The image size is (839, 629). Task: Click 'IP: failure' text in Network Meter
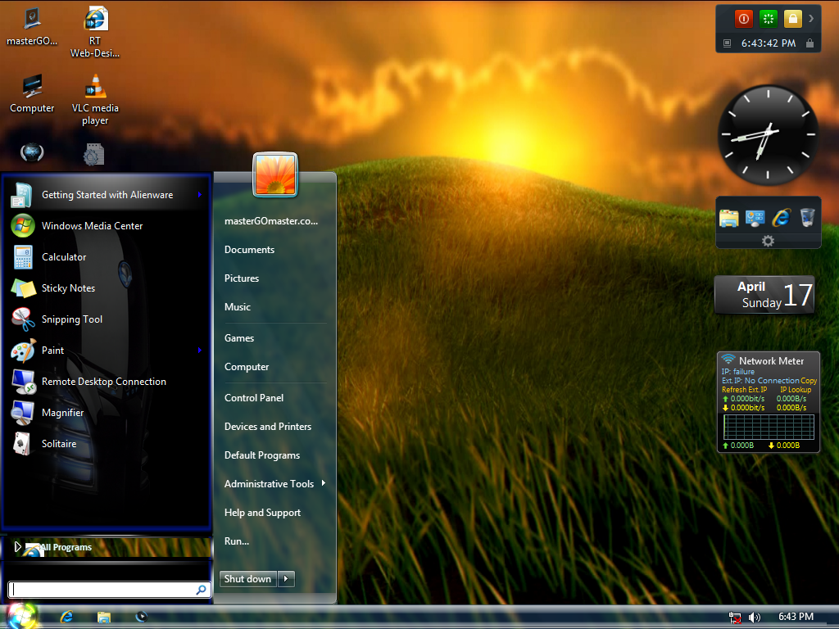click(x=738, y=371)
